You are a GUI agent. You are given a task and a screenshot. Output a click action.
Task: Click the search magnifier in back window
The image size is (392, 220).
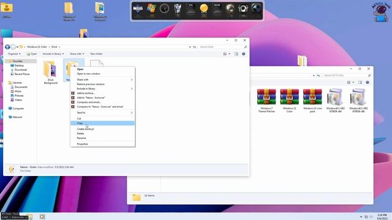coord(369,75)
